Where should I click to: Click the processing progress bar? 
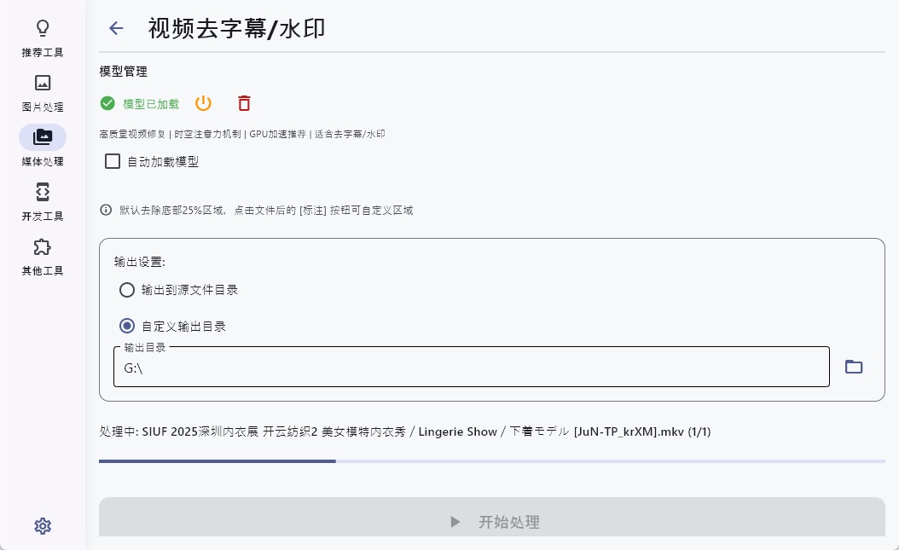coord(492,461)
